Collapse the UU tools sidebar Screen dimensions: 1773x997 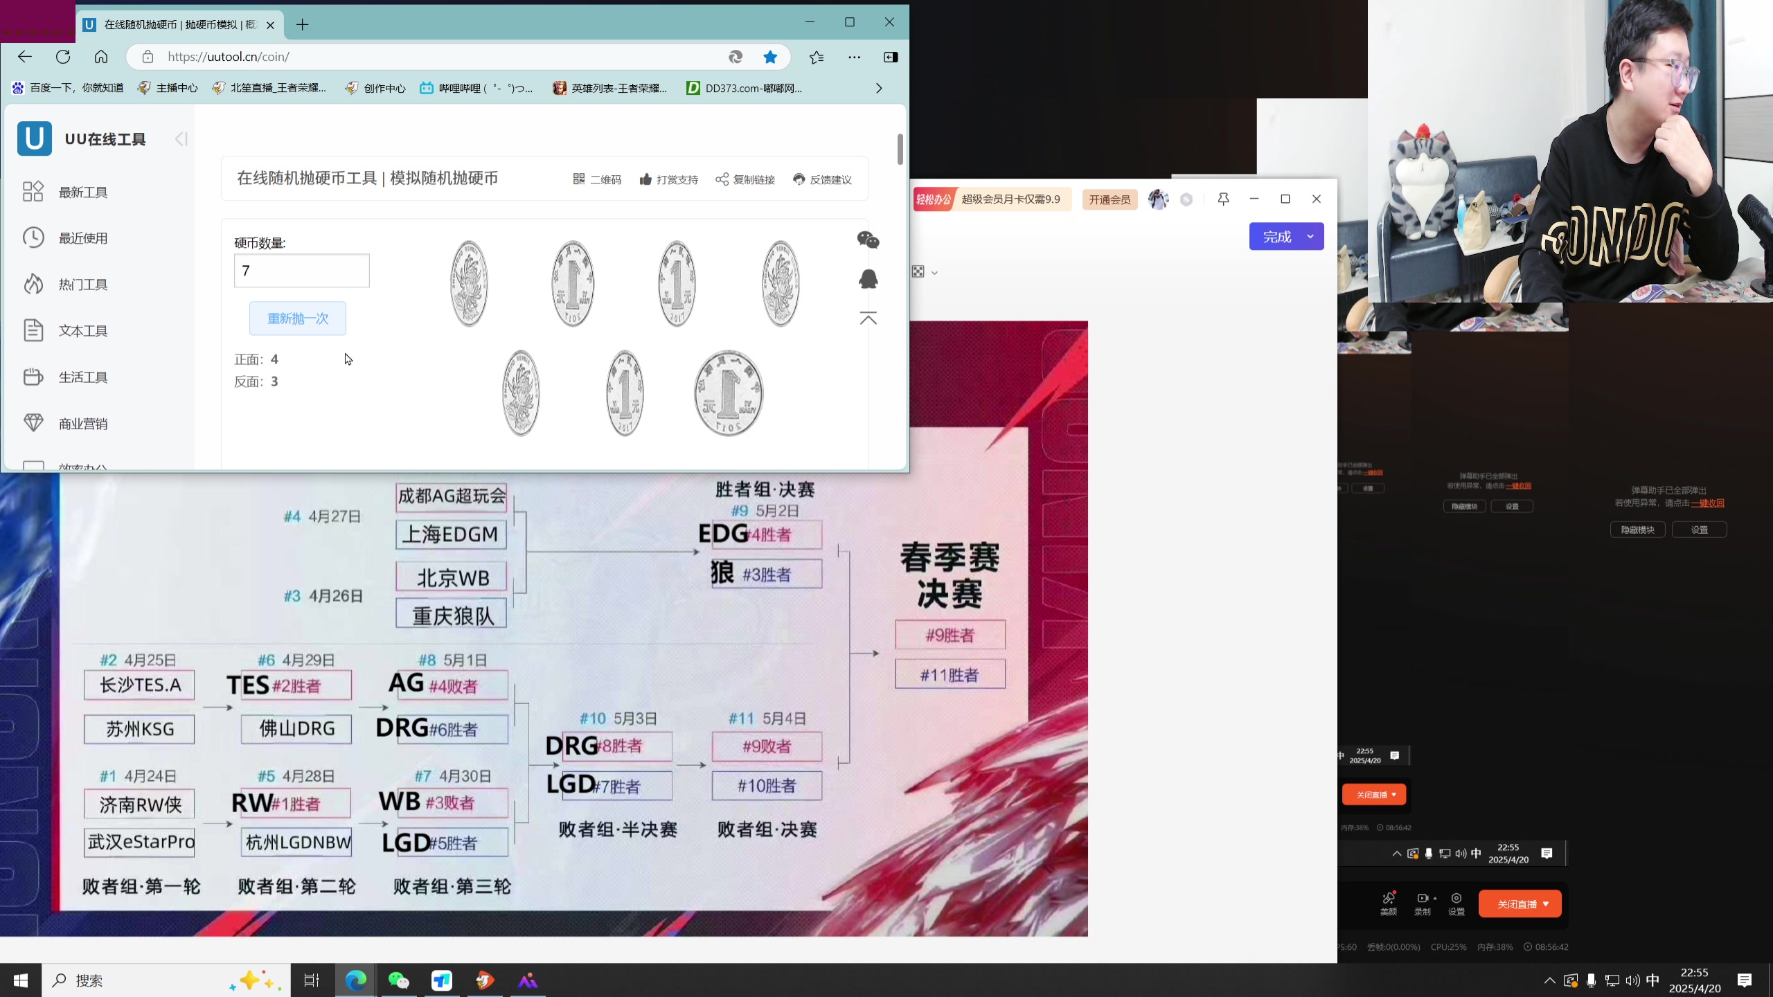tap(181, 139)
